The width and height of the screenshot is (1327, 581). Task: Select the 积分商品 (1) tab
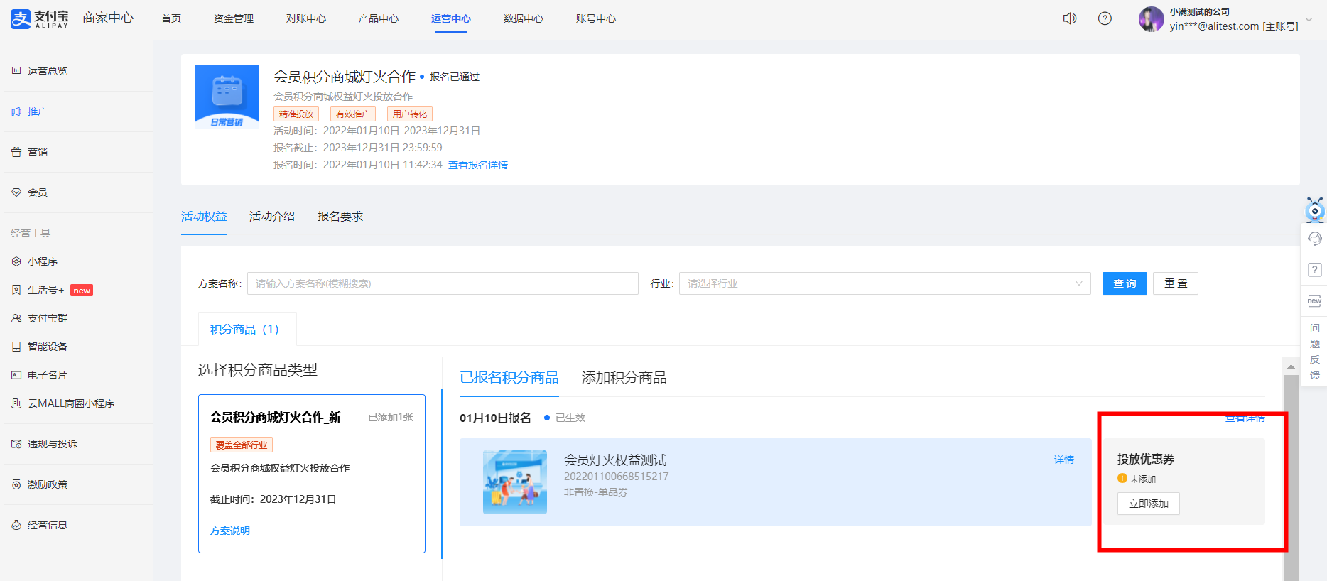tap(247, 329)
